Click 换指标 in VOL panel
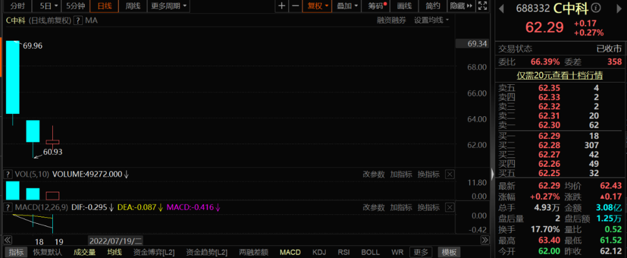 click(428, 174)
